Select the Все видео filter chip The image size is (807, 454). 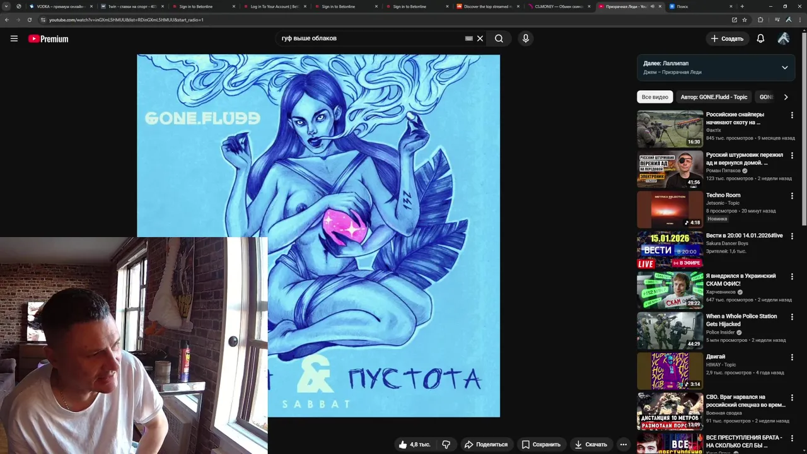click(654, 97)
